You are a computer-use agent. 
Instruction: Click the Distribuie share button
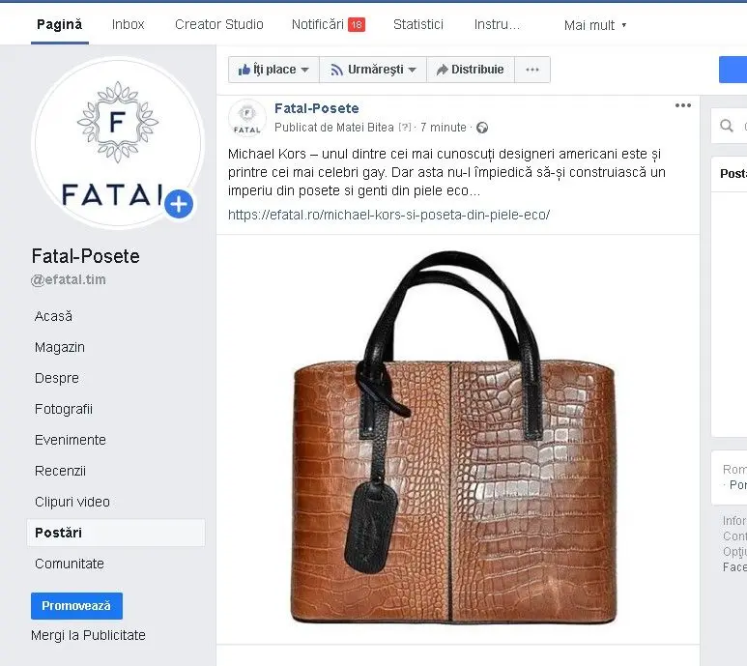click(x=471, y=70)
